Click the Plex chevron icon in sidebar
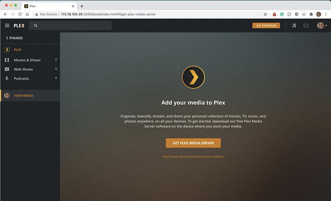The width and height of the screenshot is (331, 201). tap(7, 49)
